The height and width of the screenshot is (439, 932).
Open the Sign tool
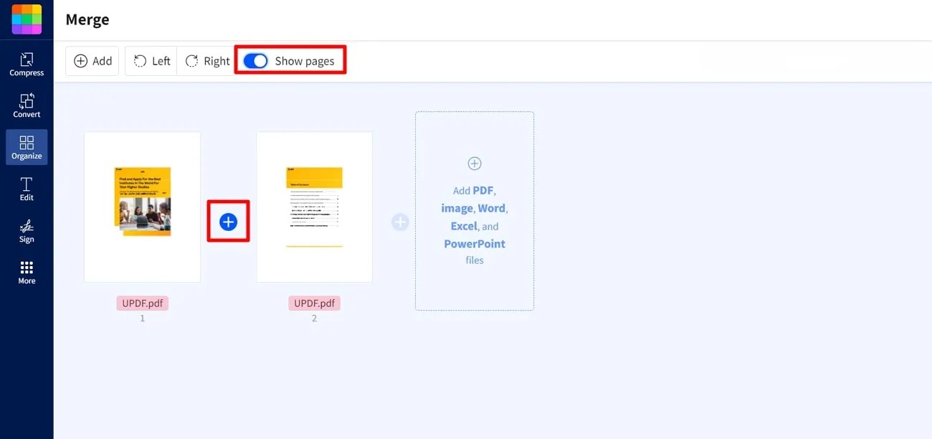(x=27, y=230)
